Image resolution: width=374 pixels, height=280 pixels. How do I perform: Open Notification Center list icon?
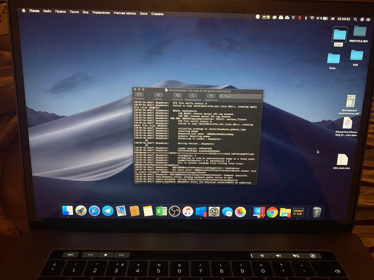[x=368, y=20]
